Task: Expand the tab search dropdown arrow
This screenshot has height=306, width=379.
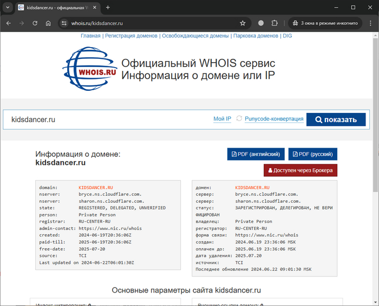Action: 8,8
